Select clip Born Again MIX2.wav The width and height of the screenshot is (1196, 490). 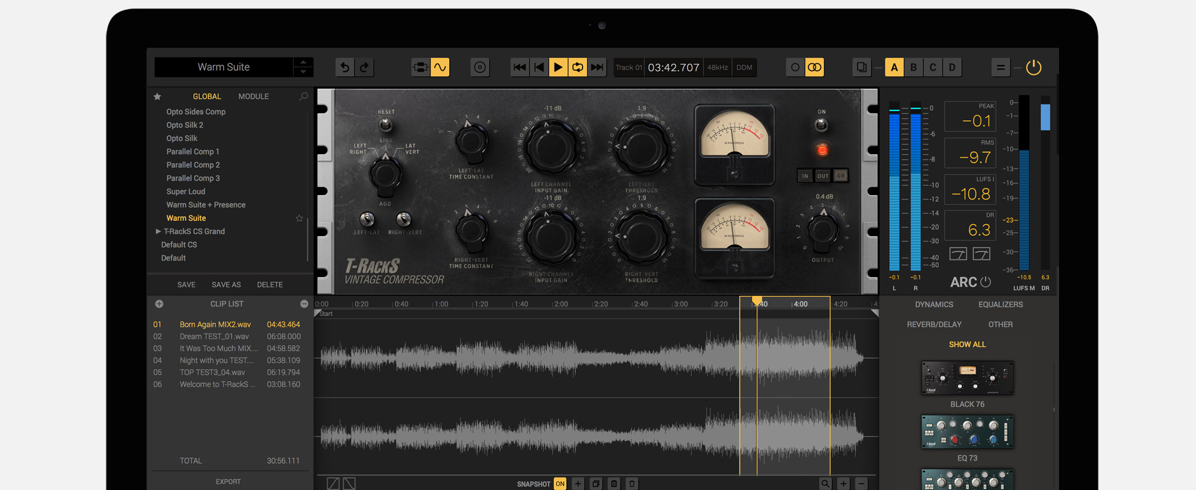tap(227, 324)
